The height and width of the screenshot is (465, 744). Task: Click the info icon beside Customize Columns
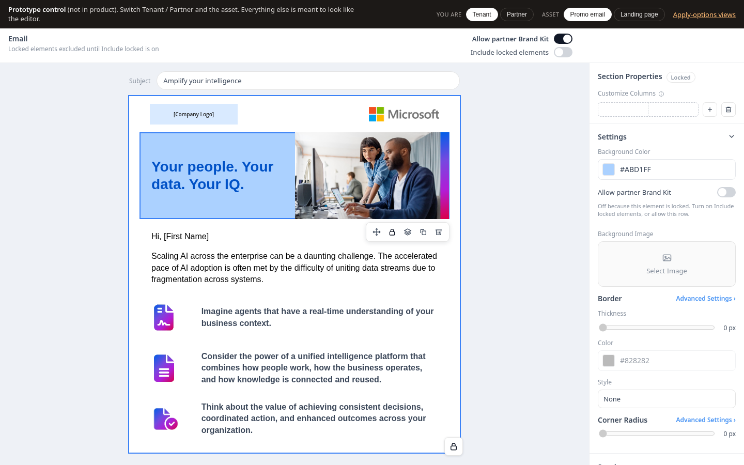(661, 94)
